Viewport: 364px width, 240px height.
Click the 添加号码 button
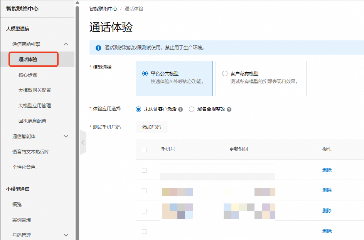click(152, 127)
